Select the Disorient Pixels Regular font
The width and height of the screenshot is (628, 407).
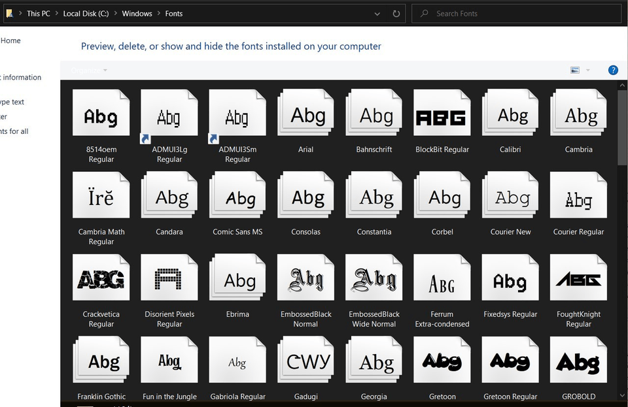[x=169, y=281]
